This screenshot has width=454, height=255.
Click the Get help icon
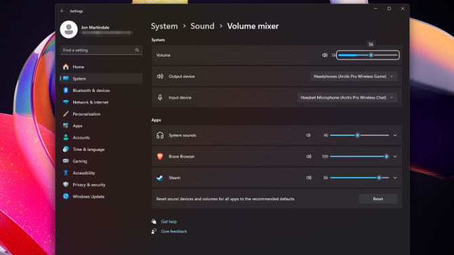point(154,221)
